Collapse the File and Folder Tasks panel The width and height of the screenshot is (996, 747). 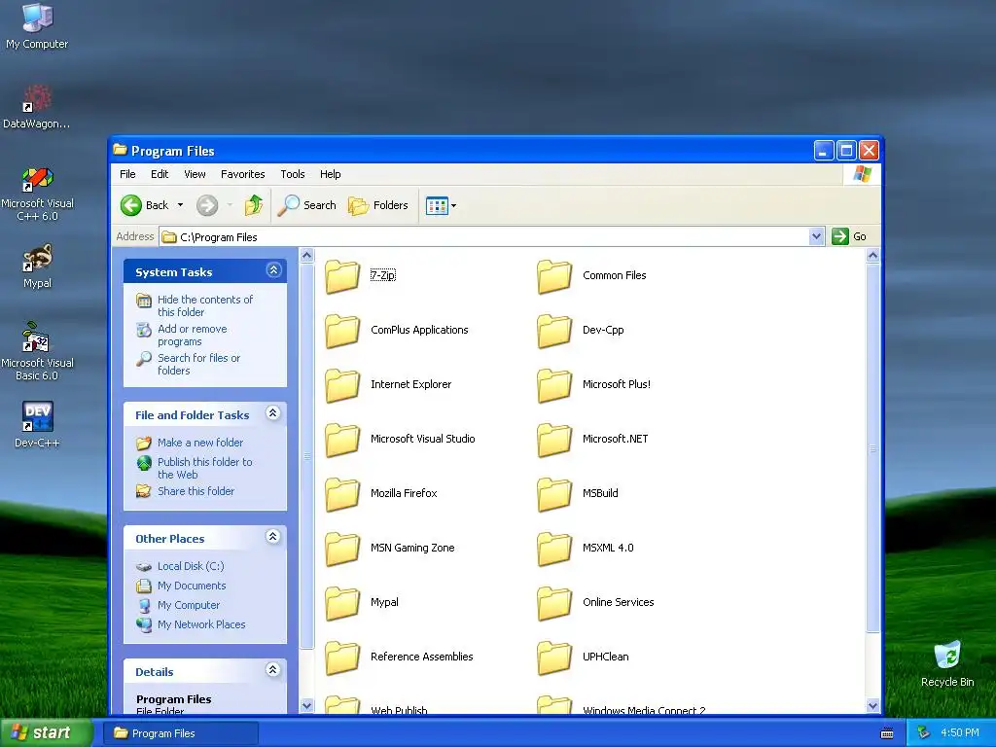click(273, 412)
